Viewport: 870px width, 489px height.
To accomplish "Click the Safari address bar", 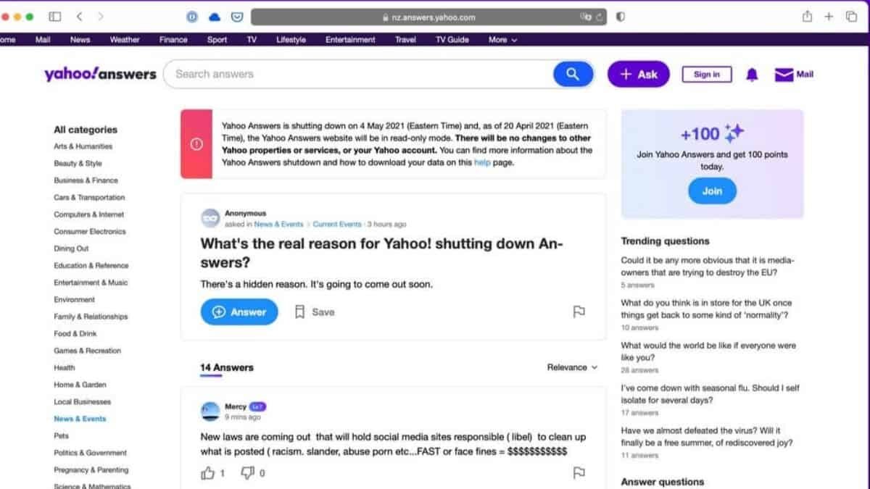I will pos(428,17).
